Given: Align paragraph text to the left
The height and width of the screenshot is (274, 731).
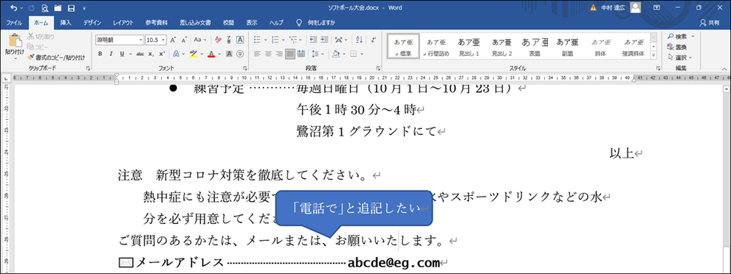Looking at the screenshot, I should point(258,54).
